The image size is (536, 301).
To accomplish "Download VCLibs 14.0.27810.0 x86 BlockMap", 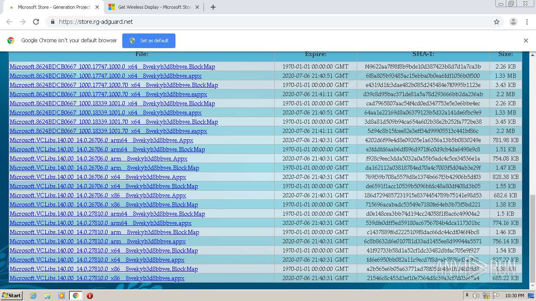I will point(104,269).
